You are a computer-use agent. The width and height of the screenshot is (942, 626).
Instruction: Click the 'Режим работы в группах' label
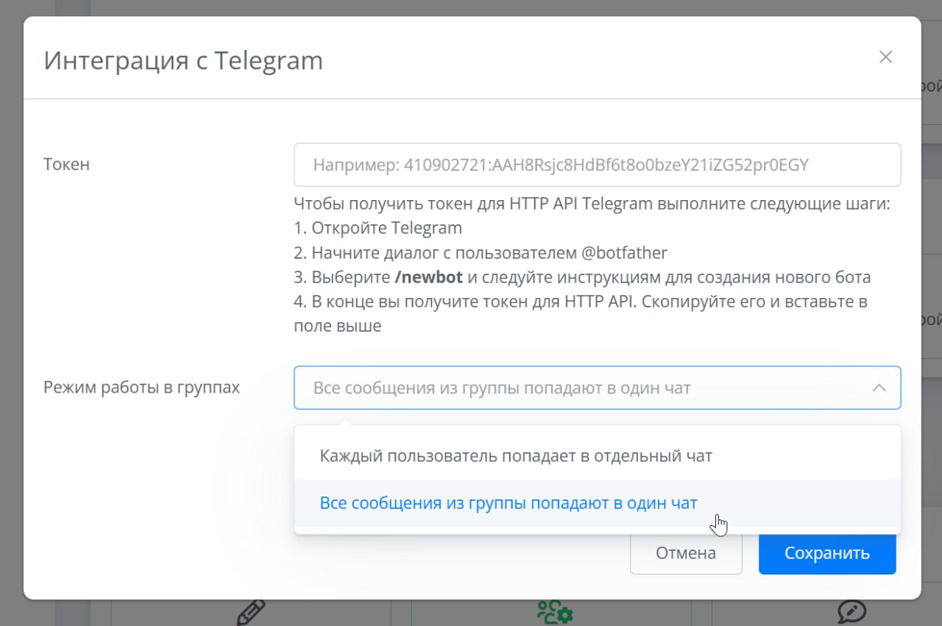click(x=142, y=387)
